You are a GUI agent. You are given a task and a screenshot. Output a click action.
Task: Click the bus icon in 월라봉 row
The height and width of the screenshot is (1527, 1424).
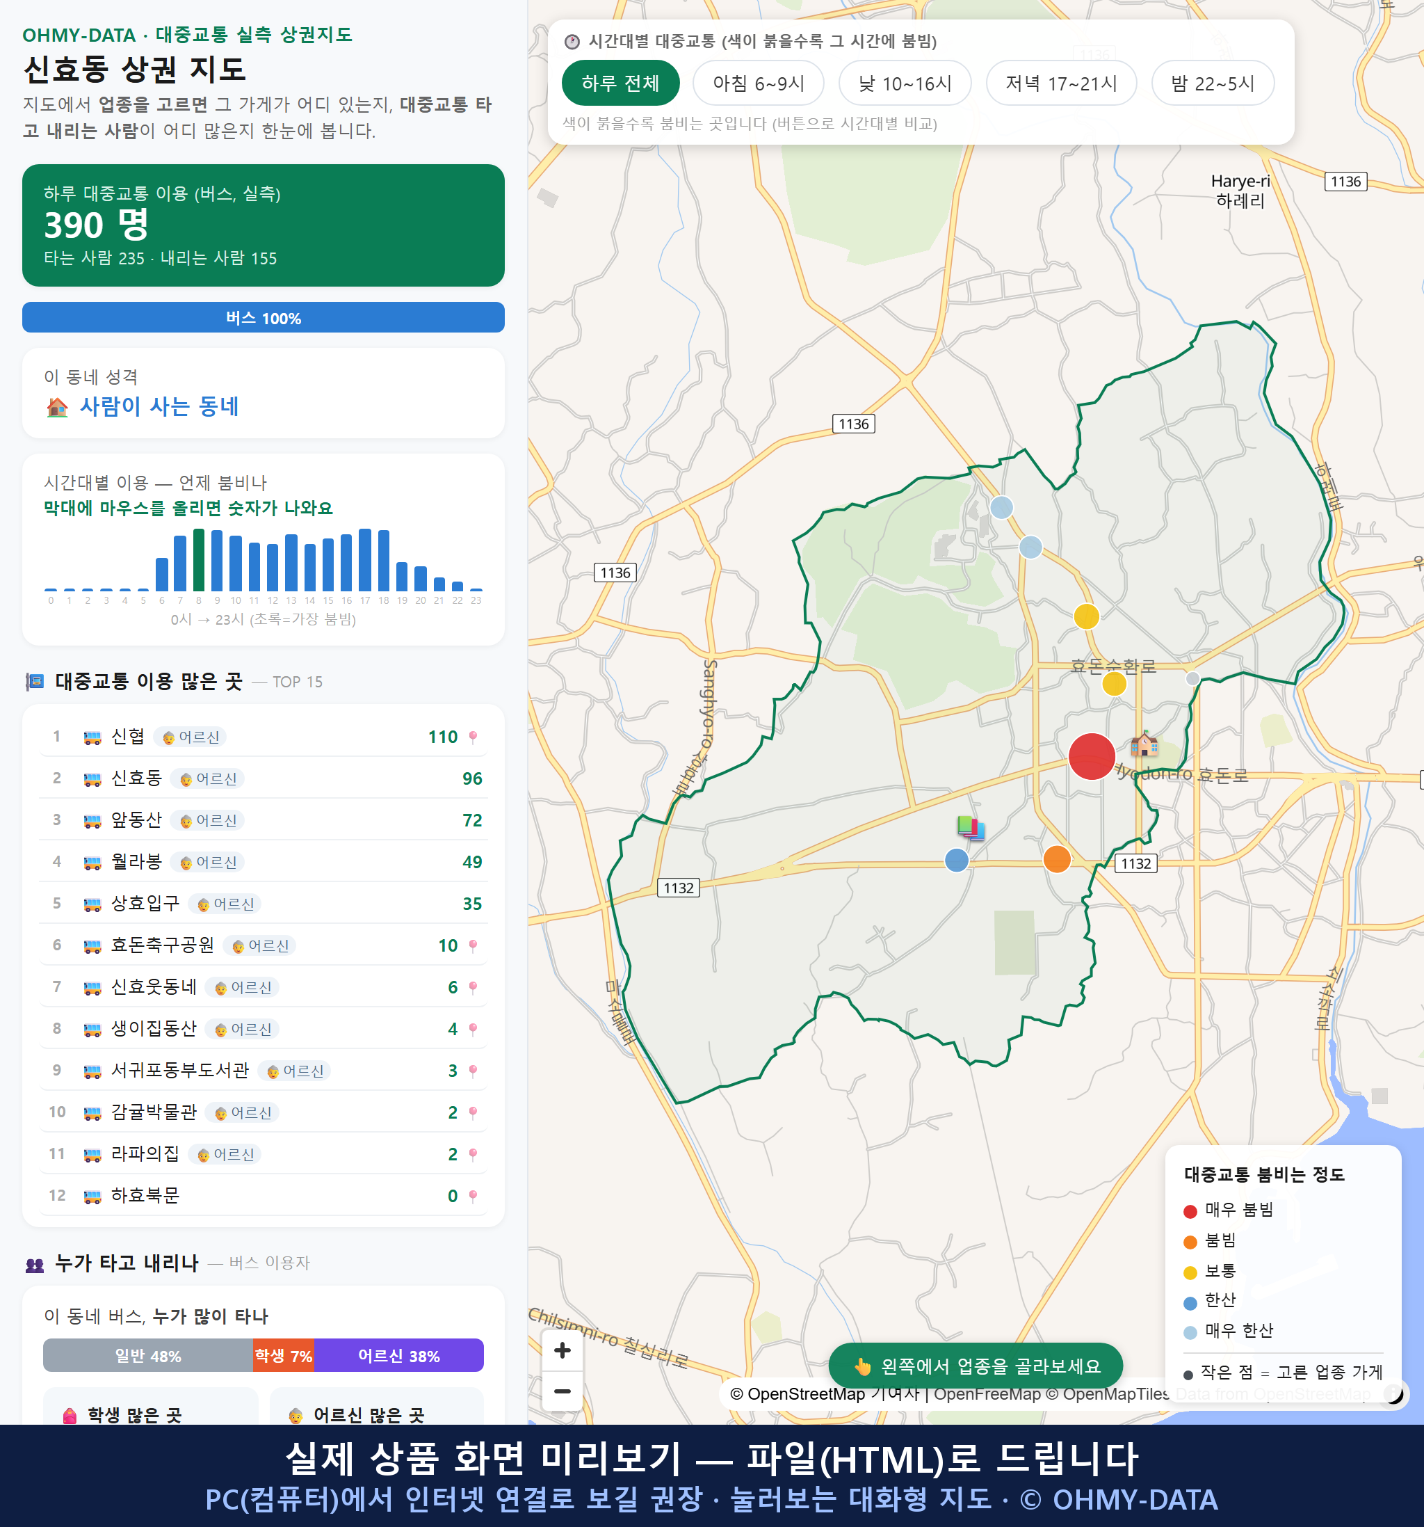pos(92,863)
